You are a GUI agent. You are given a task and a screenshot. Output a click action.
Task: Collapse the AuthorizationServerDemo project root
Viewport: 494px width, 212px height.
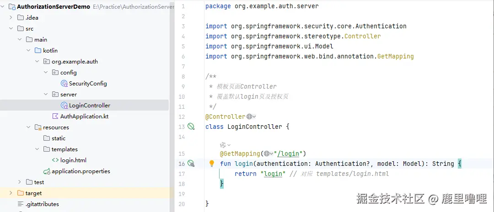[3, 6]
